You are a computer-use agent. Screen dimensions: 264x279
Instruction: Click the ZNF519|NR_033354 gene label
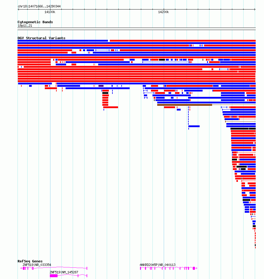[37, 265]
